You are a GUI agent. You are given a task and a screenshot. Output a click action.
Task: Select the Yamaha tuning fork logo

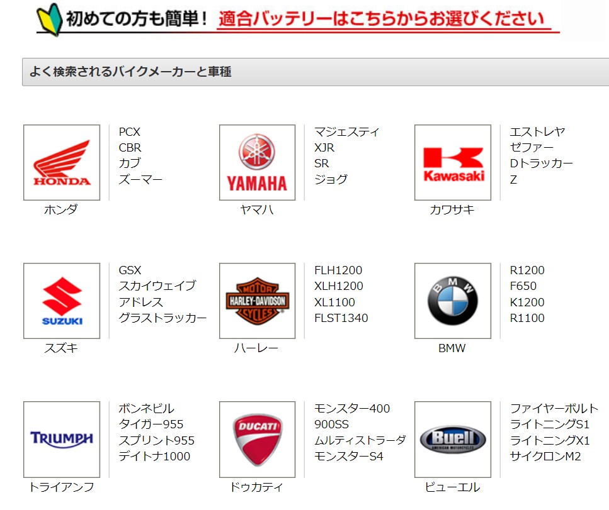tap(257, 162)
